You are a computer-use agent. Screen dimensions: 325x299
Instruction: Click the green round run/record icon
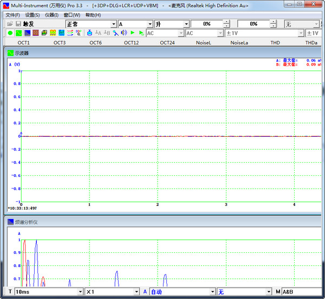coord(10,33)
